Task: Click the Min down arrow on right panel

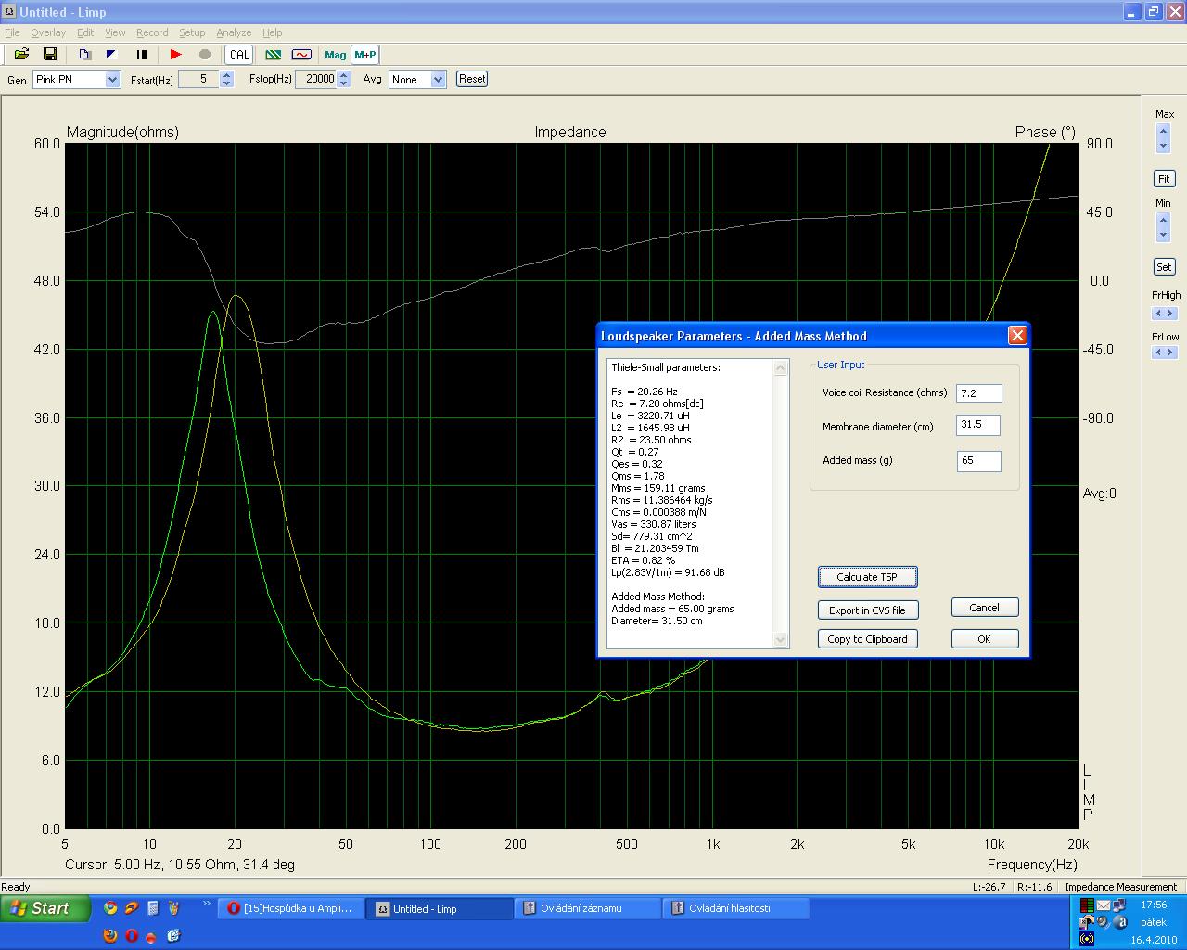Action: [x=1164, y=234]
